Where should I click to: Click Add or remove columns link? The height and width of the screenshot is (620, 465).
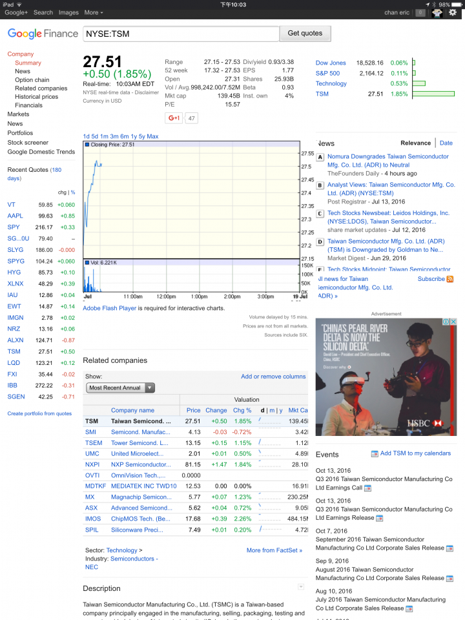pos(273,377)
